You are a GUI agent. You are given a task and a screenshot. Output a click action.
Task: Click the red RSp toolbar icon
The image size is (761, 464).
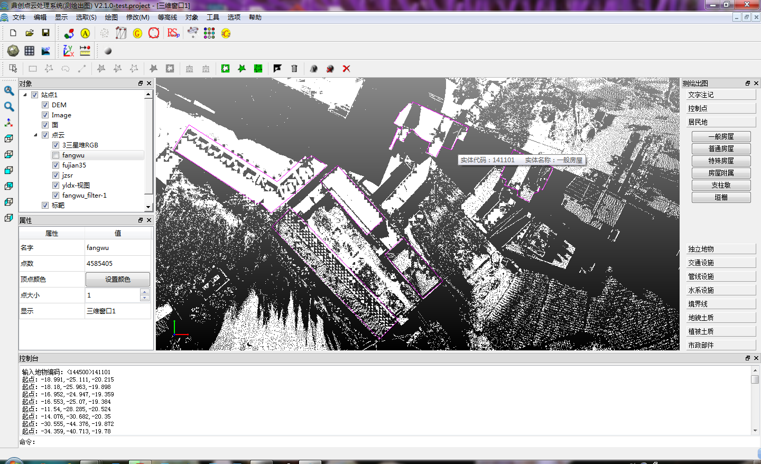173,33
